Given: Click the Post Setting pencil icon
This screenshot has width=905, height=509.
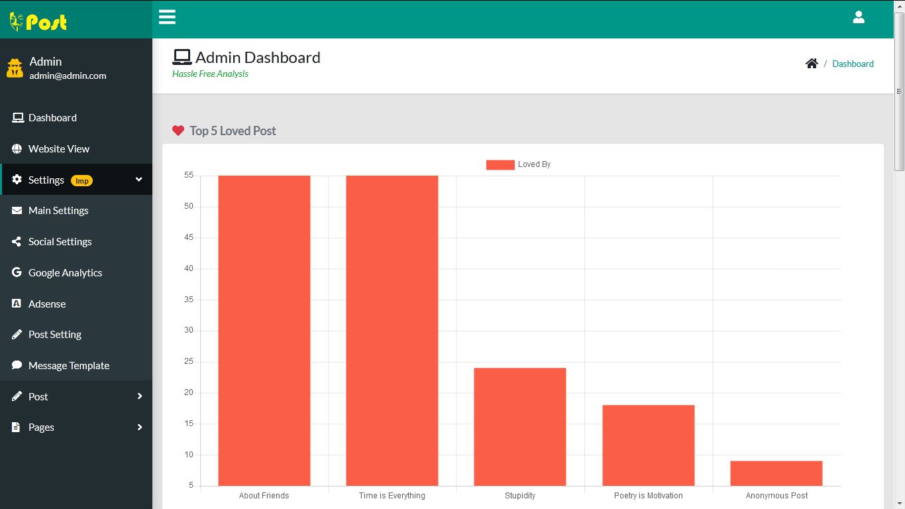Looking at the screenshot, I should click(x=17, y=335).
